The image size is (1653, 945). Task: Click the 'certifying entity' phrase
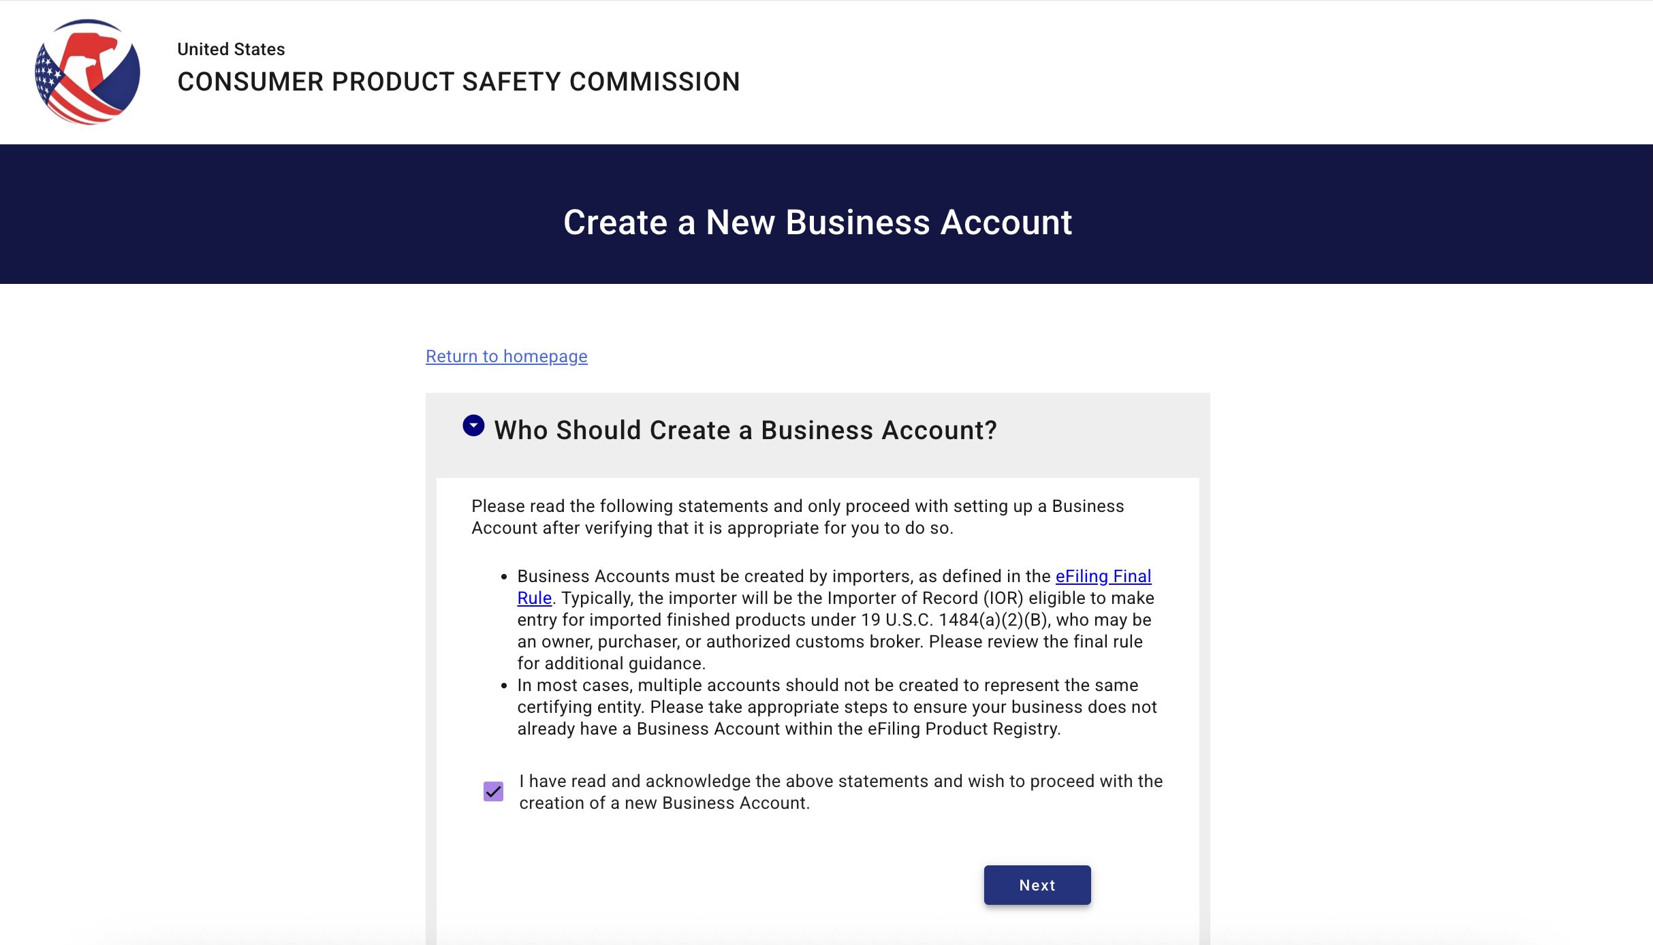tap(579, 707)
